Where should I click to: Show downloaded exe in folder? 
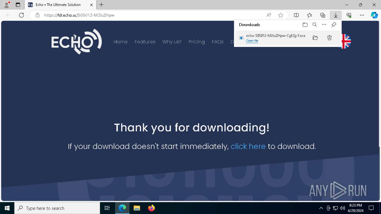tap(315, 38)
